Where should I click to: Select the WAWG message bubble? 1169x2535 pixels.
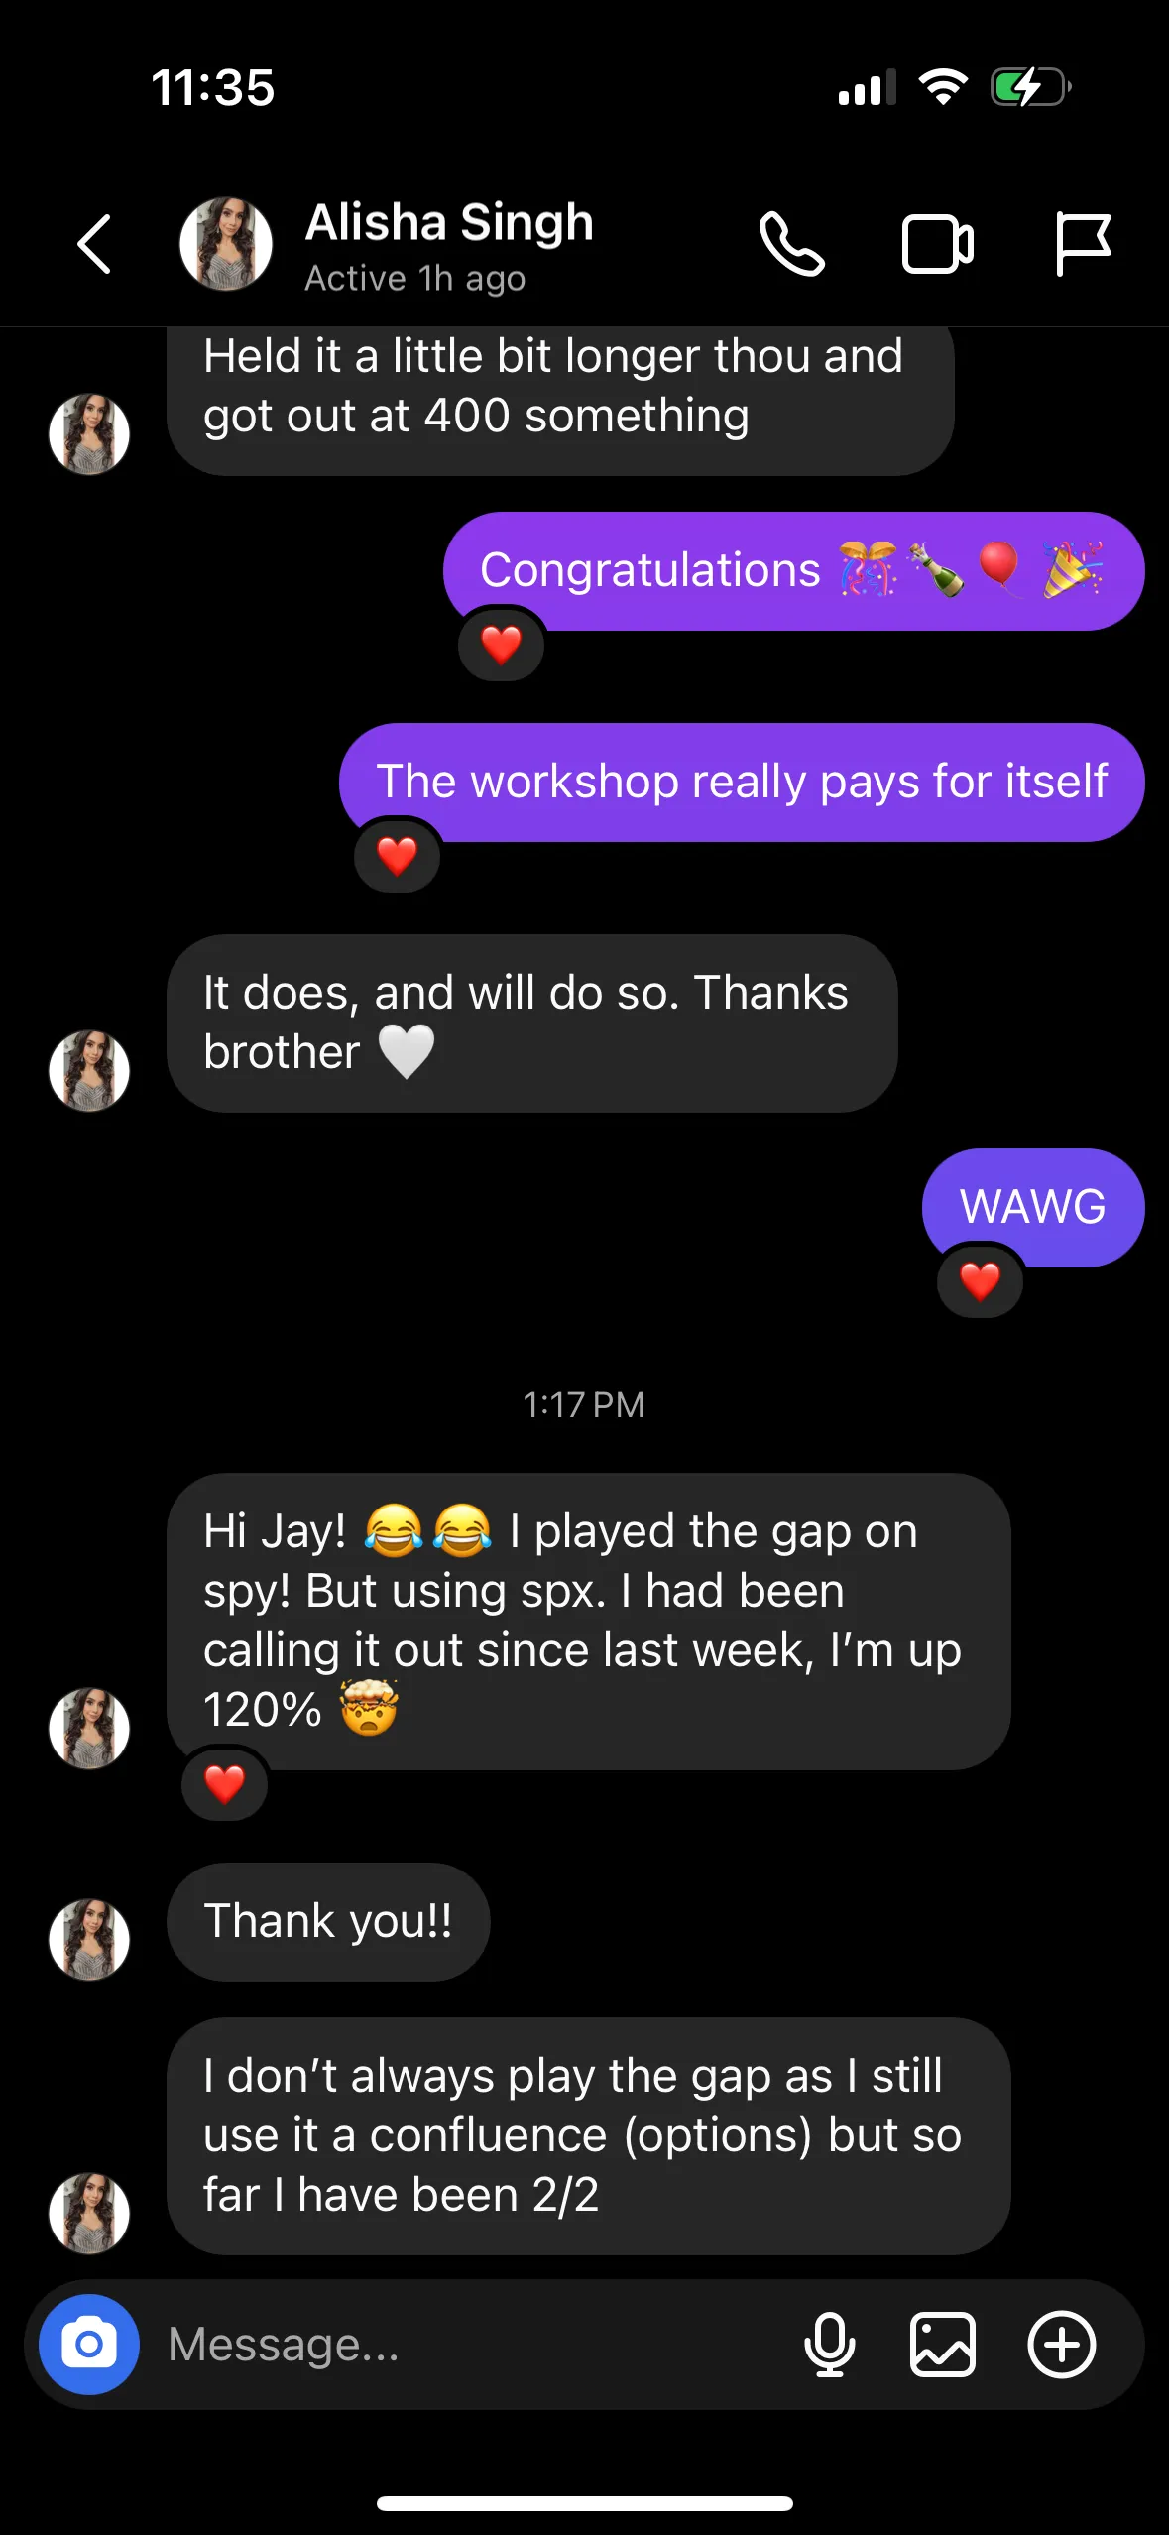pyautogui.click(x=1033, y=1207)
